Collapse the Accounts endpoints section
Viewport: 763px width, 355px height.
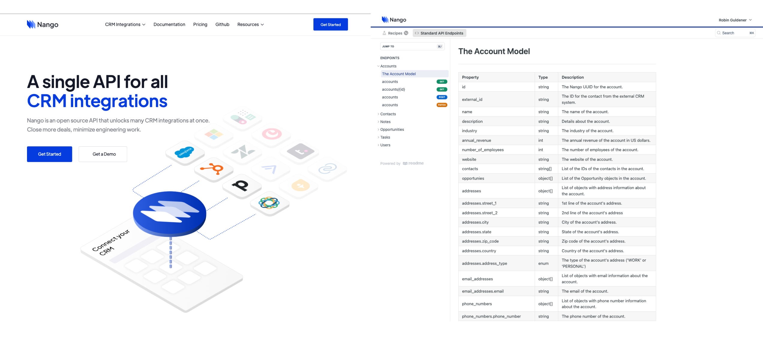(388, 66)
